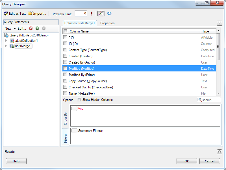This screenshot has height=170, width=226.
Task: Click the blue eye preview icon
Action: point(109,14)
